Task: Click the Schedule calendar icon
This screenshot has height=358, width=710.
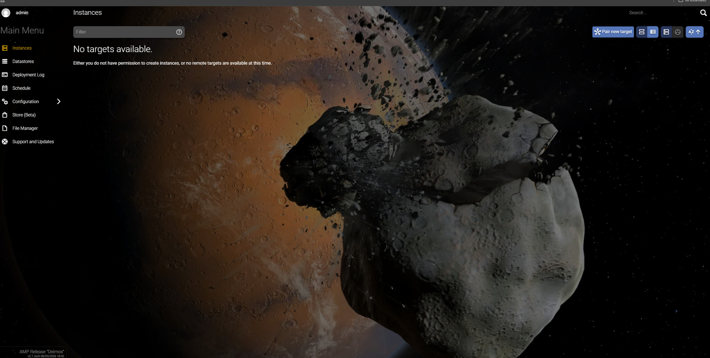Action: (x=5, y=88)
